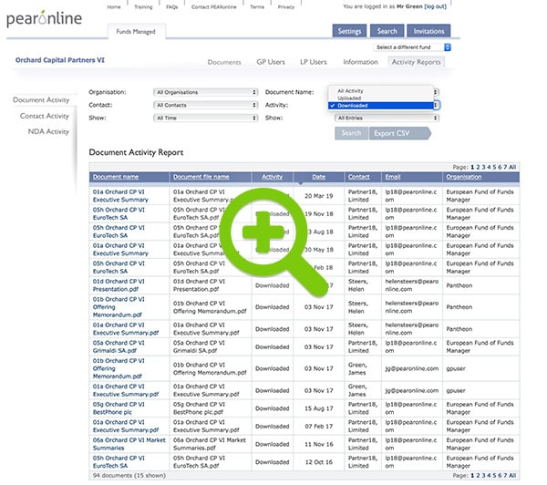Open 05a Orchard CP VI Grimaldi SA.pdf link
The image size is (547, 485).
pos(119,346)
